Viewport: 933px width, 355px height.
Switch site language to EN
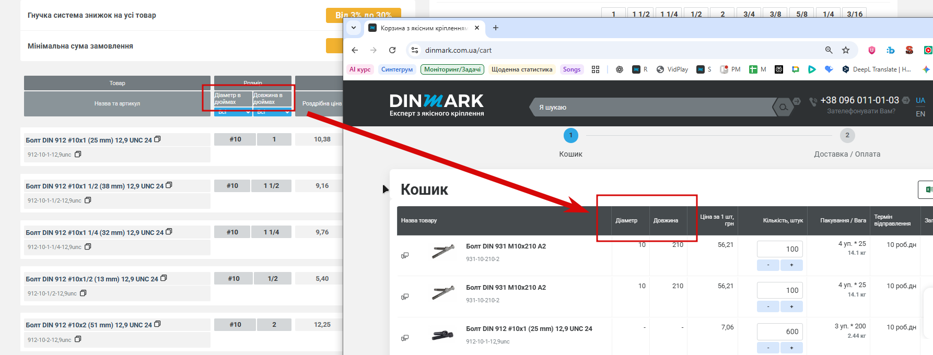pos(920,114)
